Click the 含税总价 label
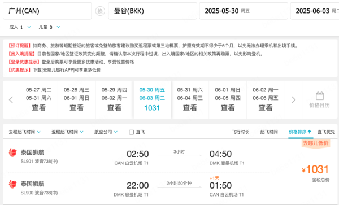This screenshot has height=205, width=339. tap(320, 180)
